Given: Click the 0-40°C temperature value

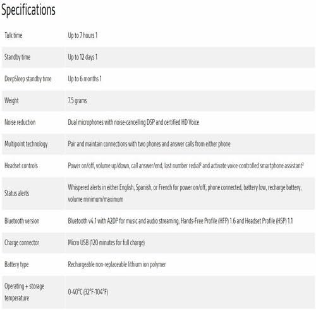Looking at the screenshot, I should pyautogui.click(x=88, y=292).
